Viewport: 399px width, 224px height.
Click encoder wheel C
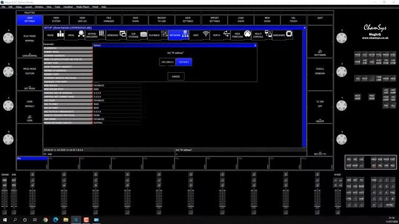pyautogui.click(x=8, y=106)
